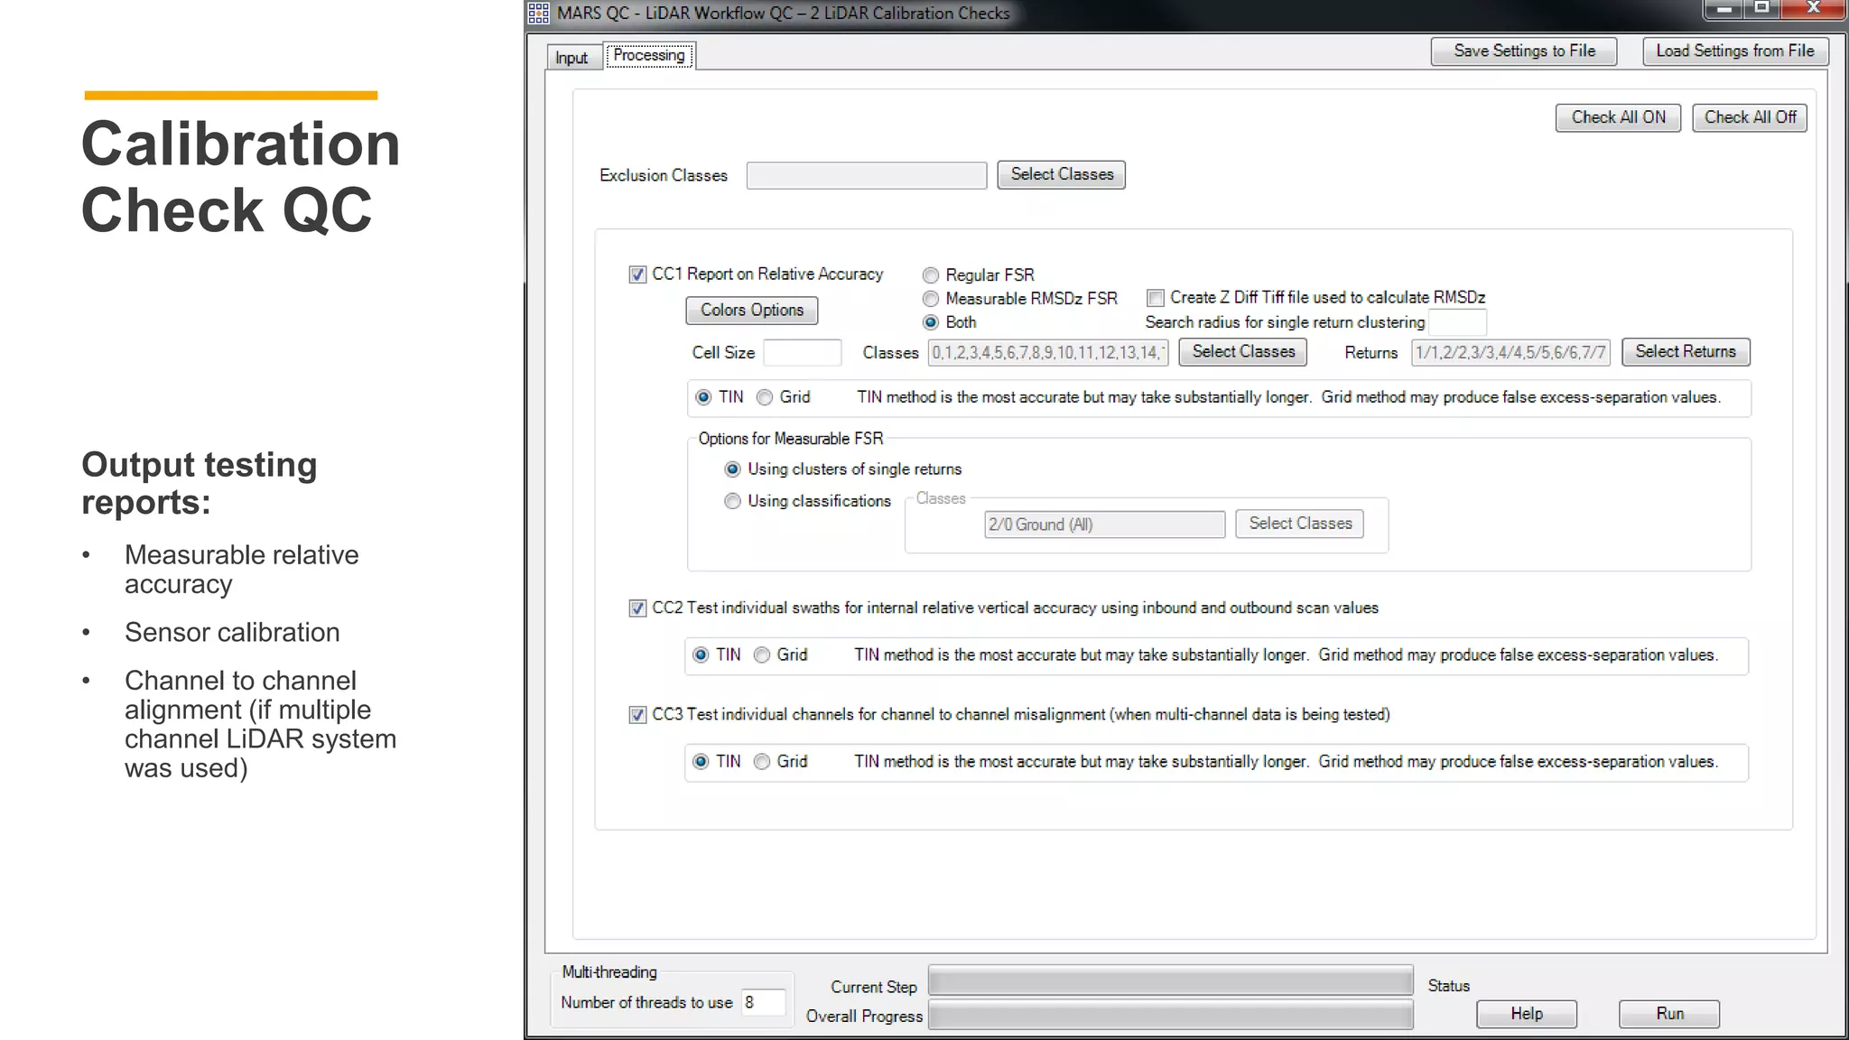Image resolution: width=1849 pixels, height=1040 pixels.
Task: Select Grid method under CC1
Action: [x=765, y=398]
